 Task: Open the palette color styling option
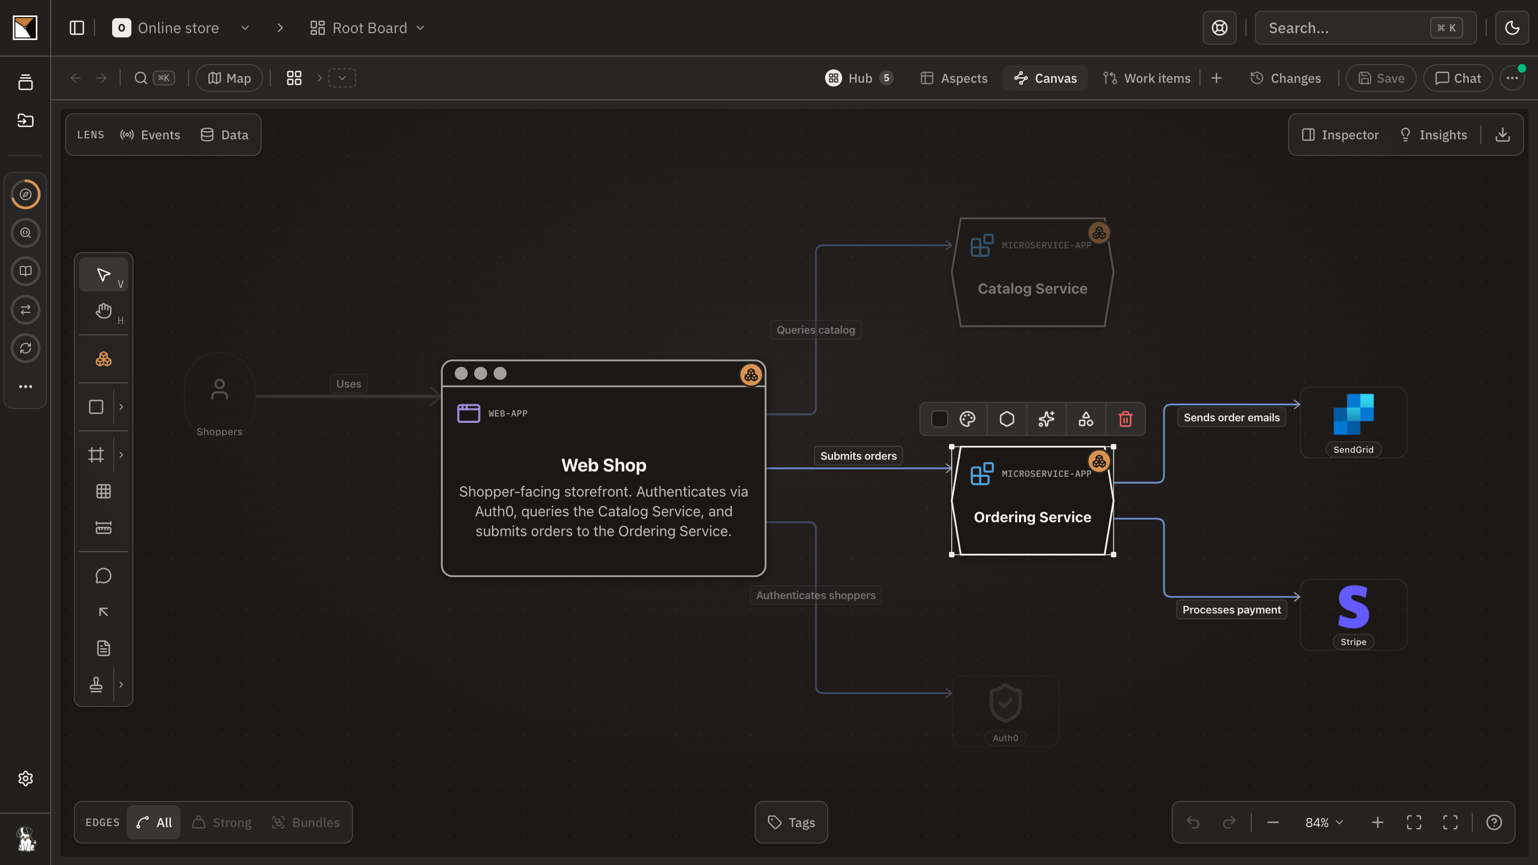(967, 419)
